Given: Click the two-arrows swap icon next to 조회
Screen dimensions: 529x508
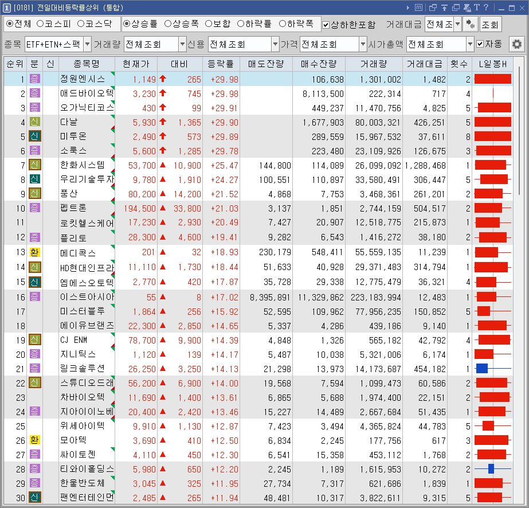Looking at the screenshot, I should (x=471, y=24).
